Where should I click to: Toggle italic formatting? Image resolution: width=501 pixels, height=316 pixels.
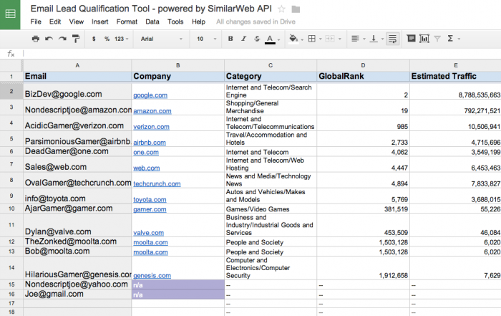[x=244, y=39]
